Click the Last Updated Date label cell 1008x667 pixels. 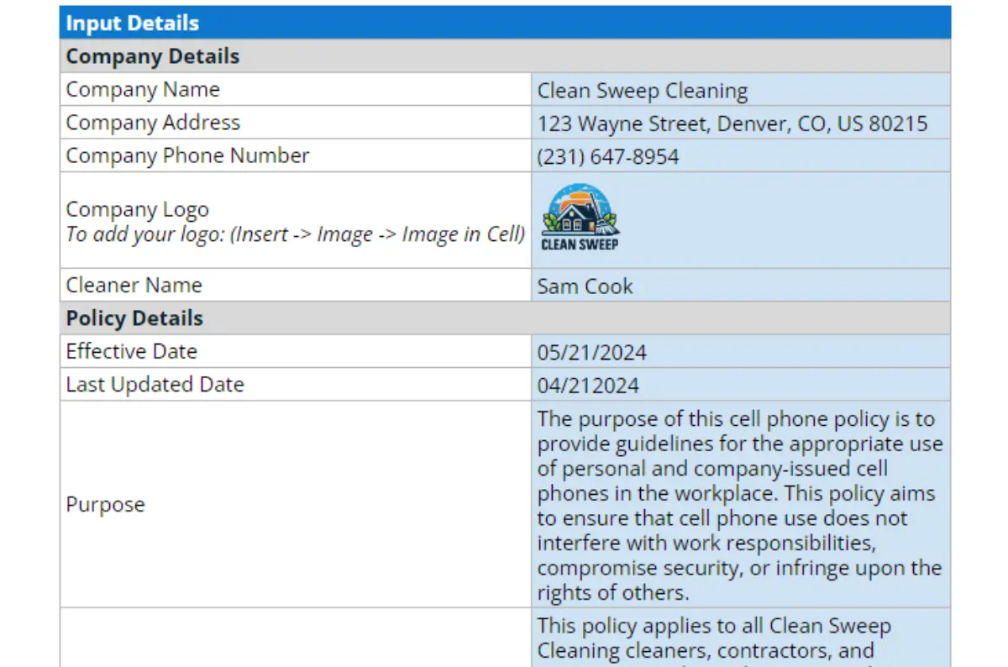295,385
